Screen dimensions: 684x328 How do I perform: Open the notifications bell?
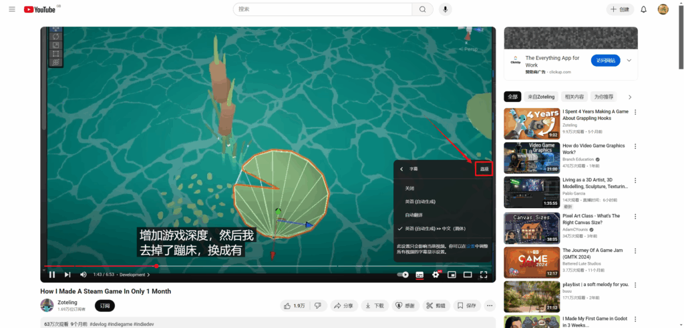pos(643,9)
